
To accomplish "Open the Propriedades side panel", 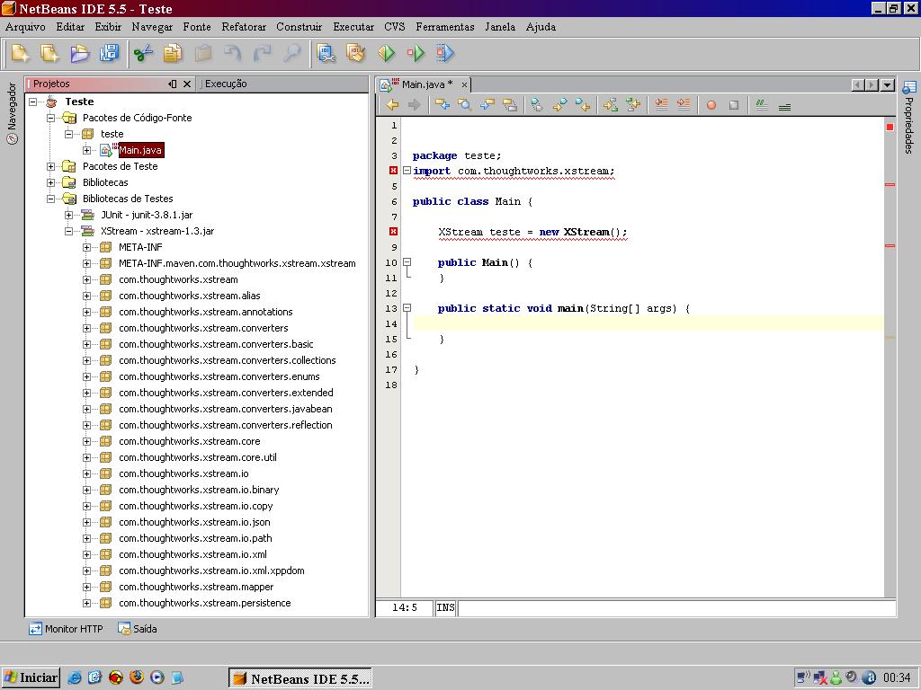I will [909, 118].
